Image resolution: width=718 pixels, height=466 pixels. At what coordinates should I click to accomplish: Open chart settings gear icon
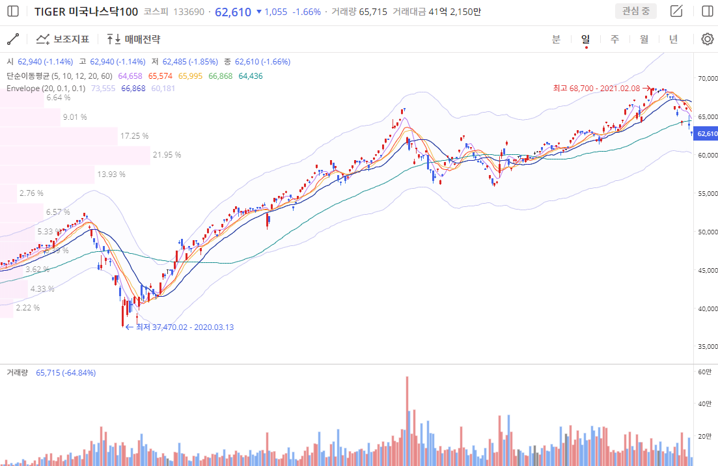click(708, 39)
